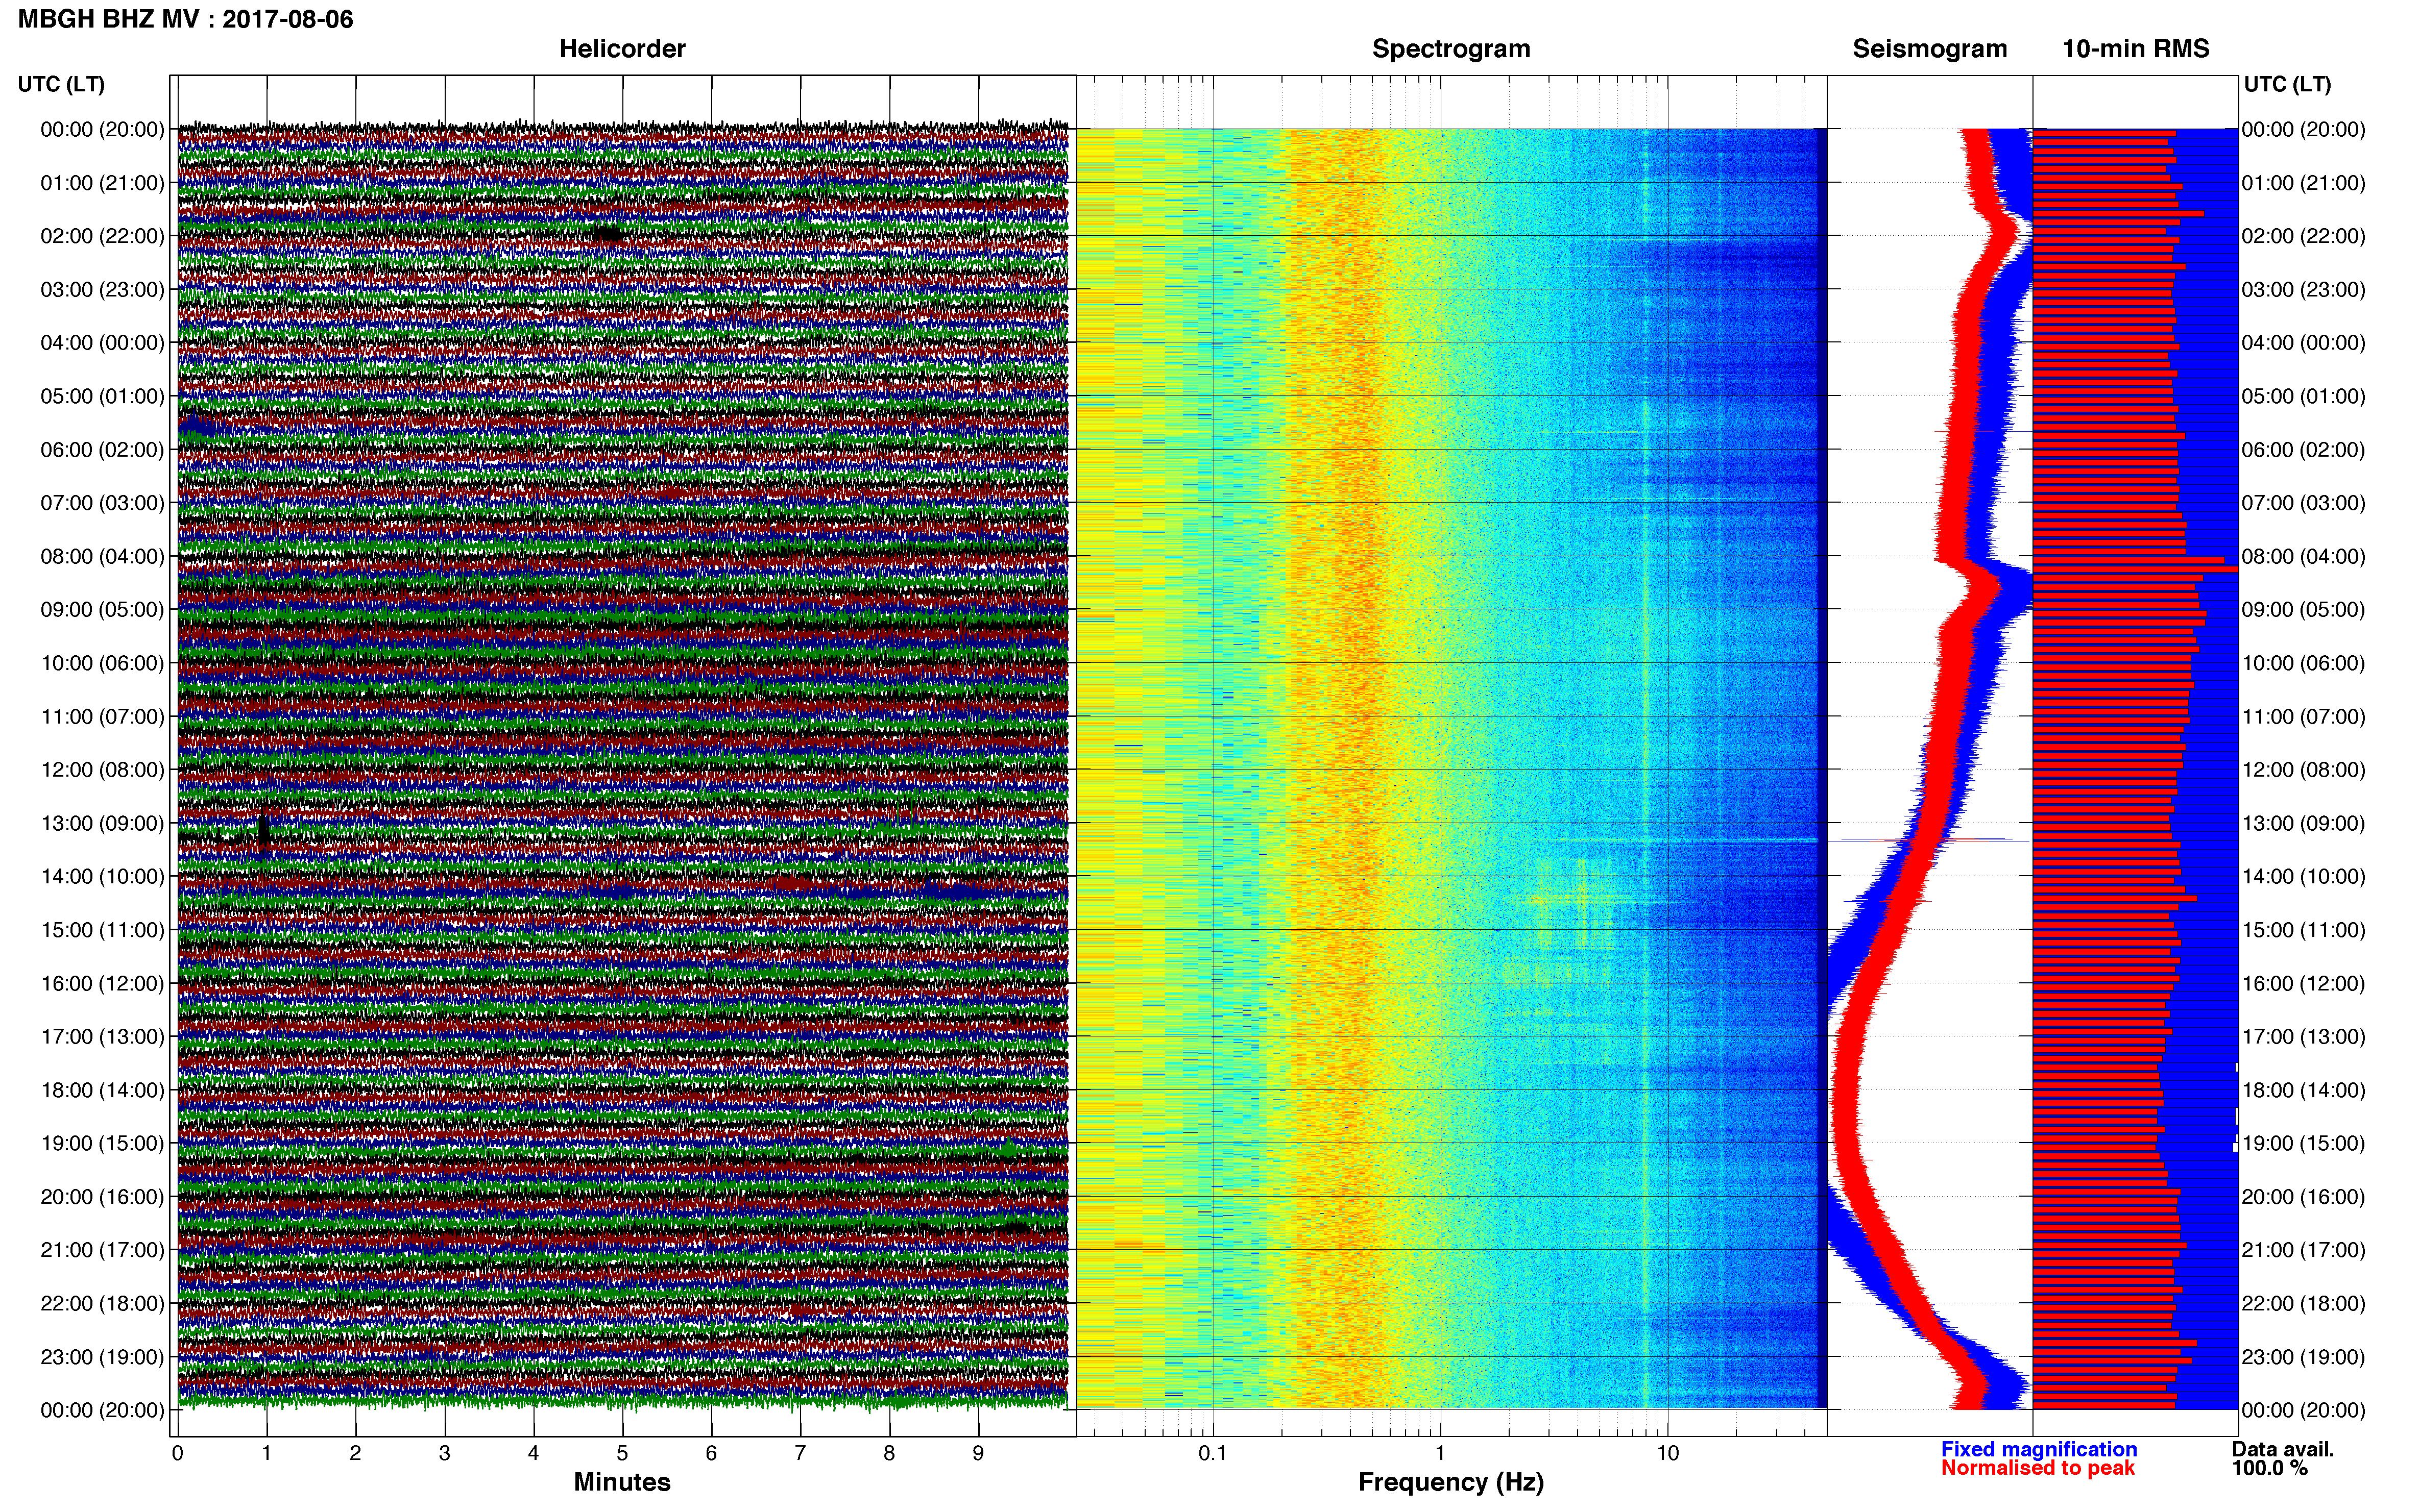Click 'UTC (LT)' label beside the 10-min RMS panel
2420x1512 pixels.
pos(2287,84)
